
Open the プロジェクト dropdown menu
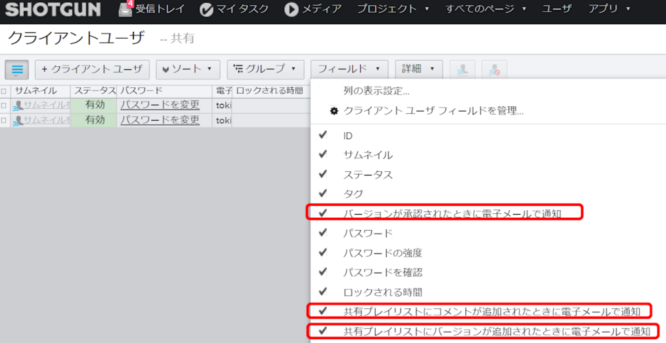click(x=393, y=9)
